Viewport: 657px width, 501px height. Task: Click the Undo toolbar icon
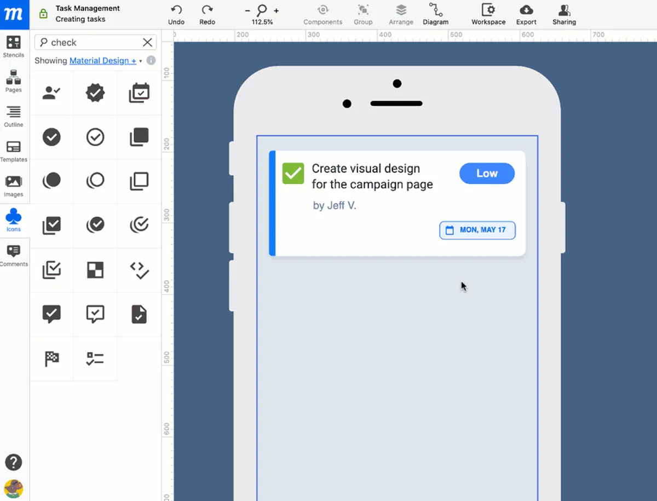(176, 10)
